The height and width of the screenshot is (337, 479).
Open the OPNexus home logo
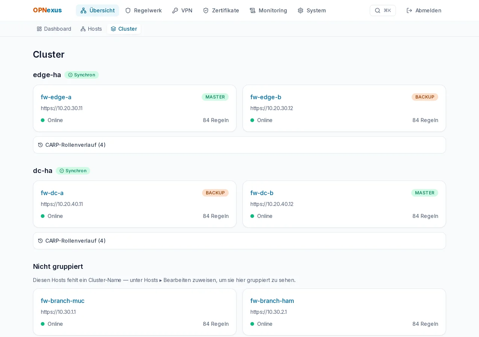click(48, 10)
